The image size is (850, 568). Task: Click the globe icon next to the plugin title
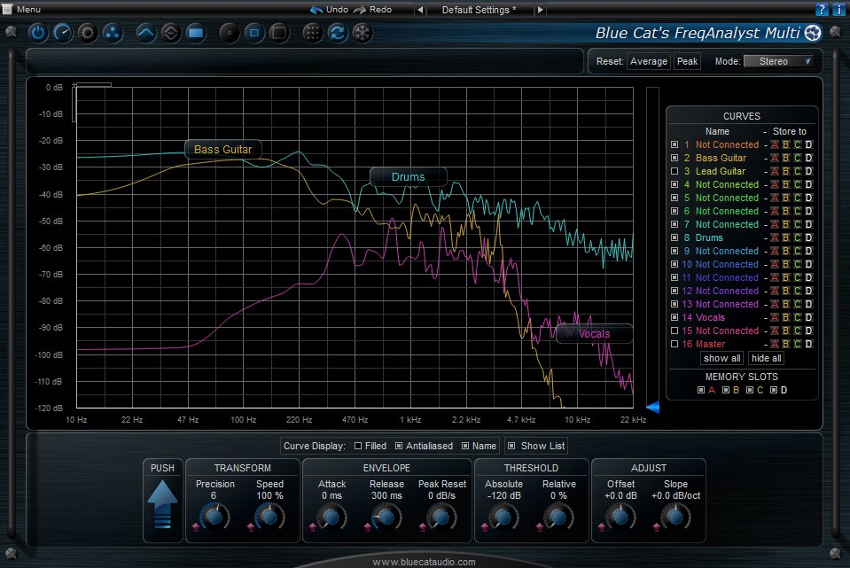[x=813, y=33]
